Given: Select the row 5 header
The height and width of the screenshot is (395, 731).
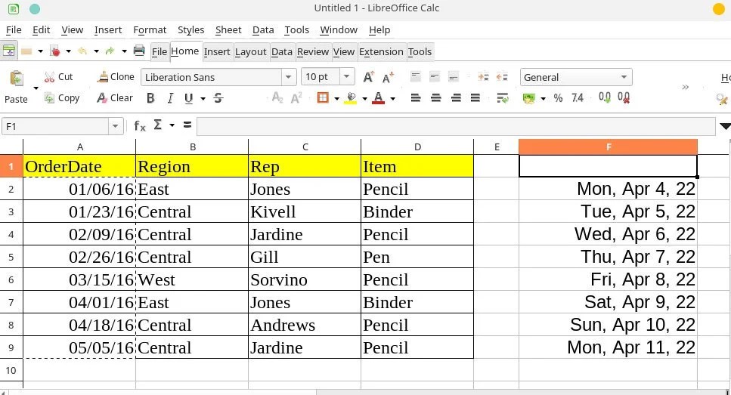Looking at the screenshot, I should coord(11,257).
